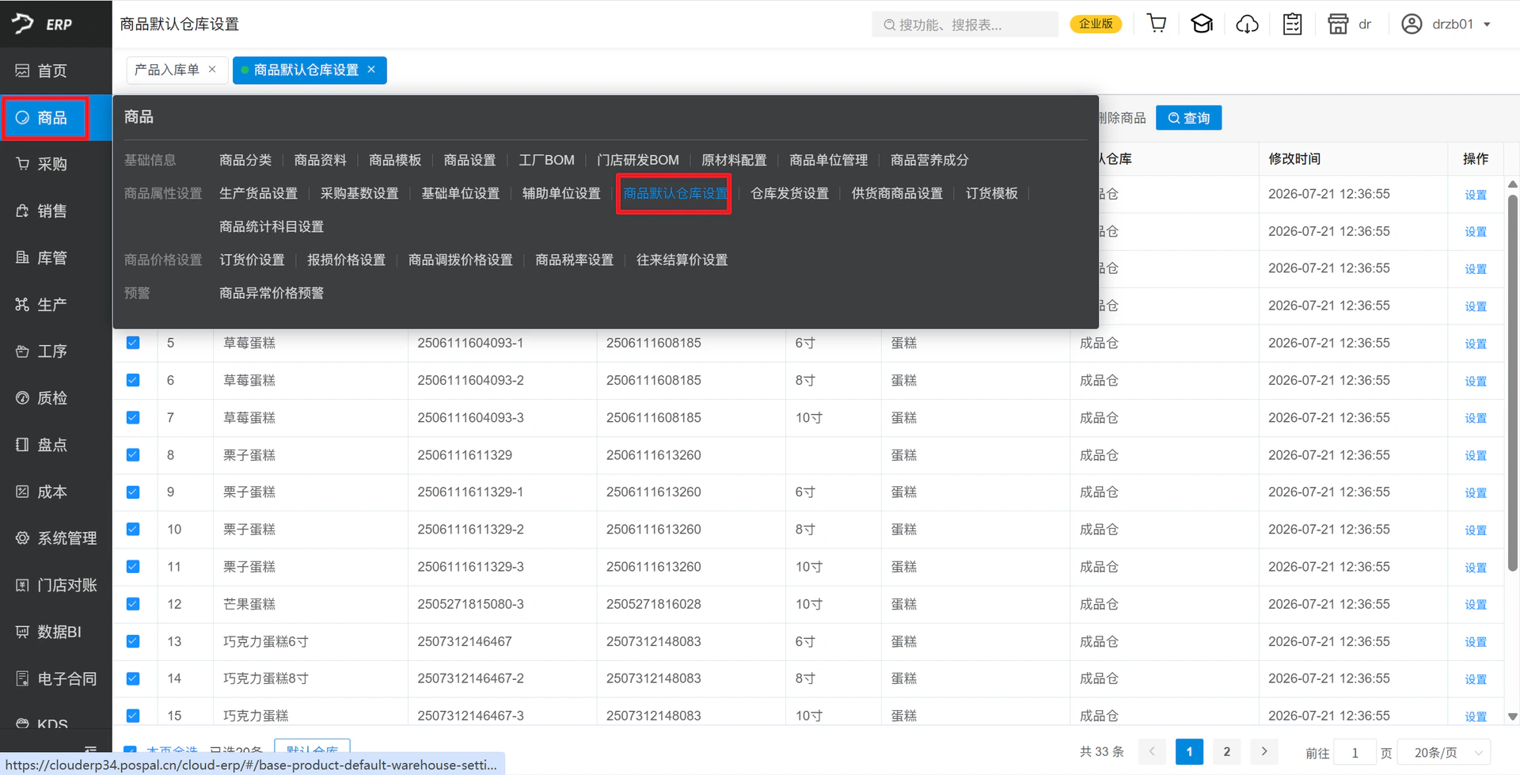Open the 20条/页 page size dropdown

pos(1444,752)
